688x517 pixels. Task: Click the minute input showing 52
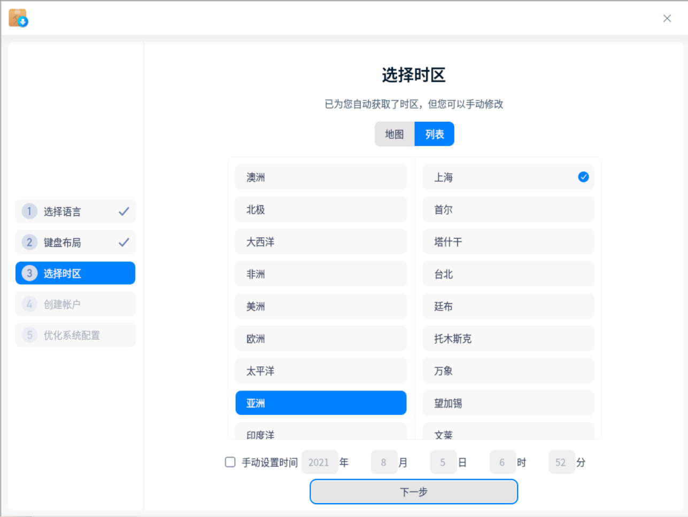(561, 462)
